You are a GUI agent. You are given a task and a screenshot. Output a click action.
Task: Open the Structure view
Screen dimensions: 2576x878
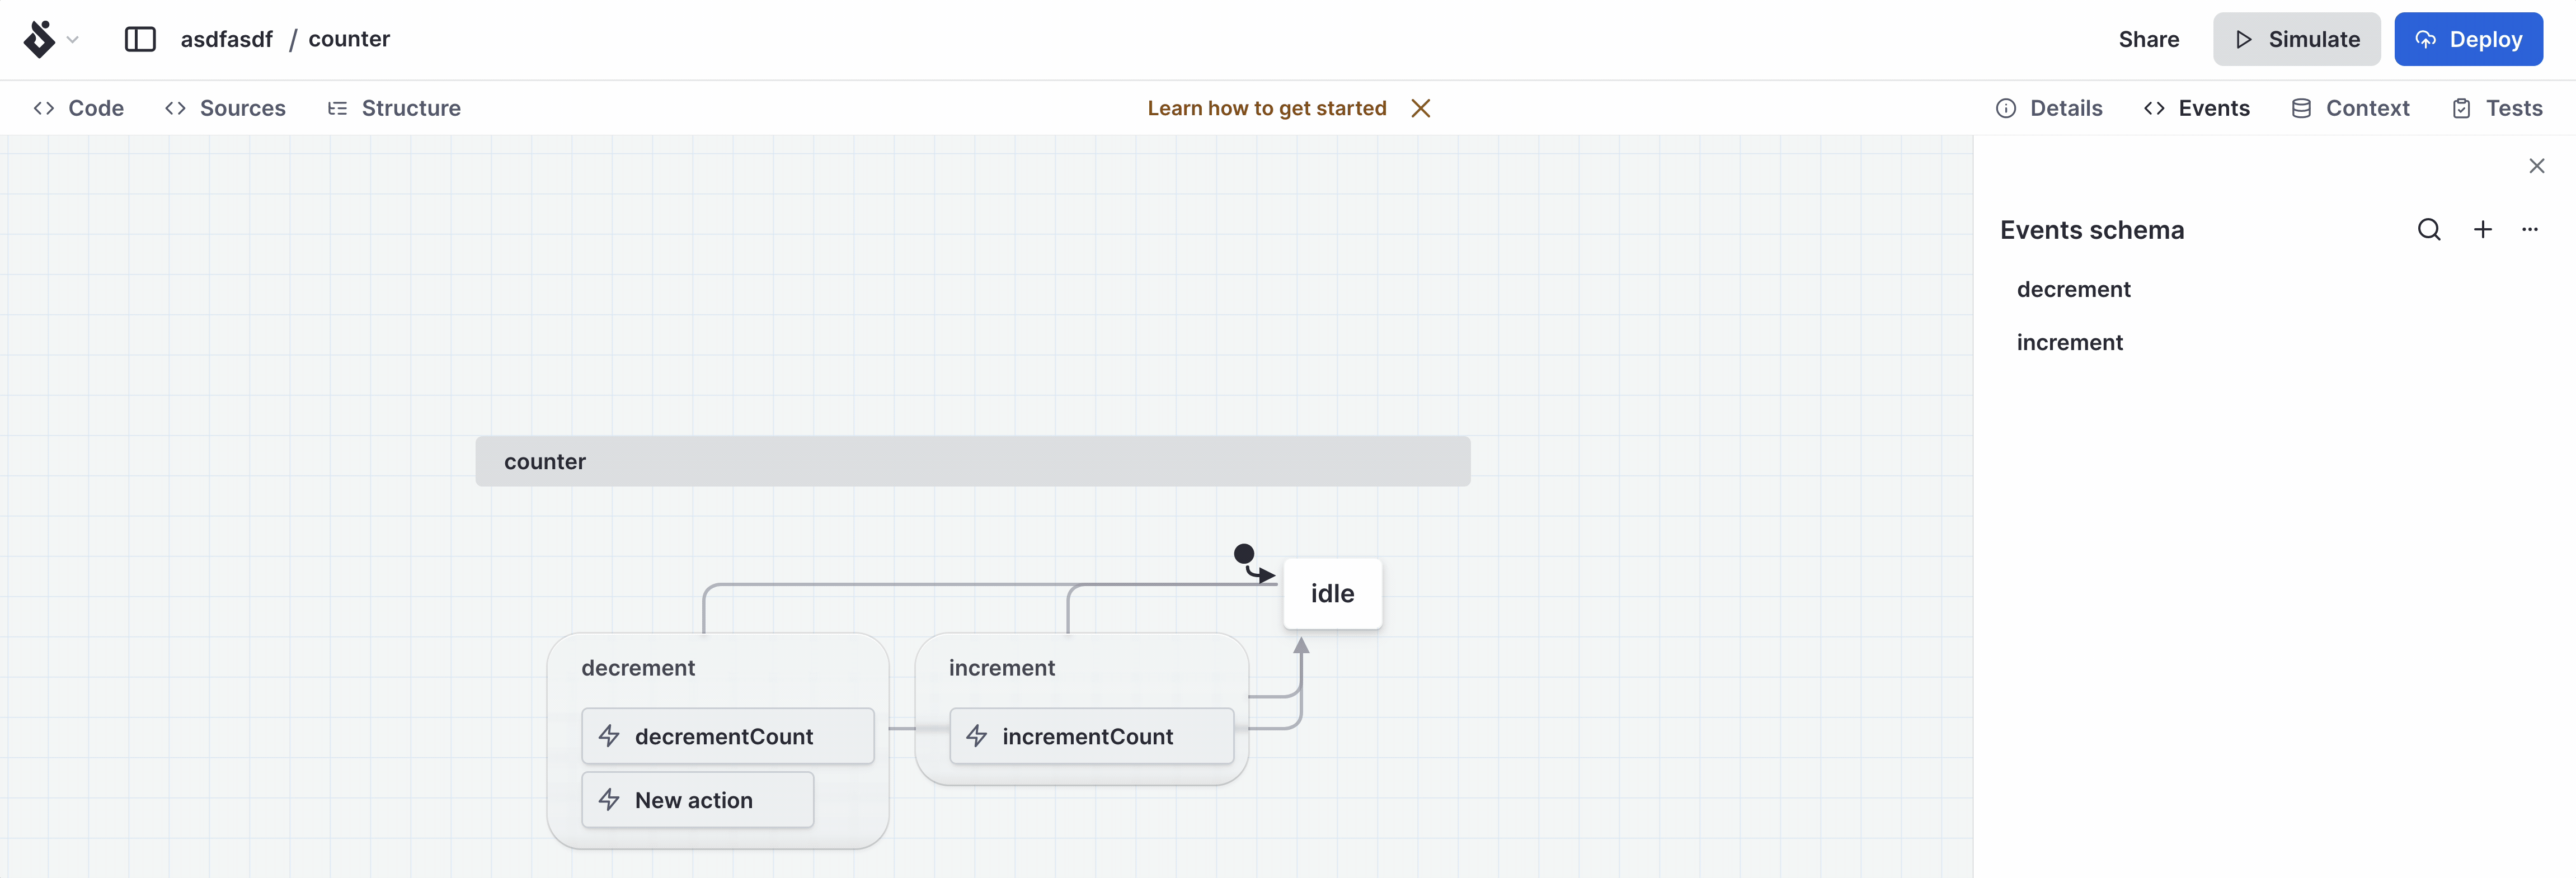tap(394, 108)
